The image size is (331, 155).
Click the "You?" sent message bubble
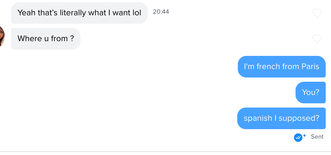310,92
